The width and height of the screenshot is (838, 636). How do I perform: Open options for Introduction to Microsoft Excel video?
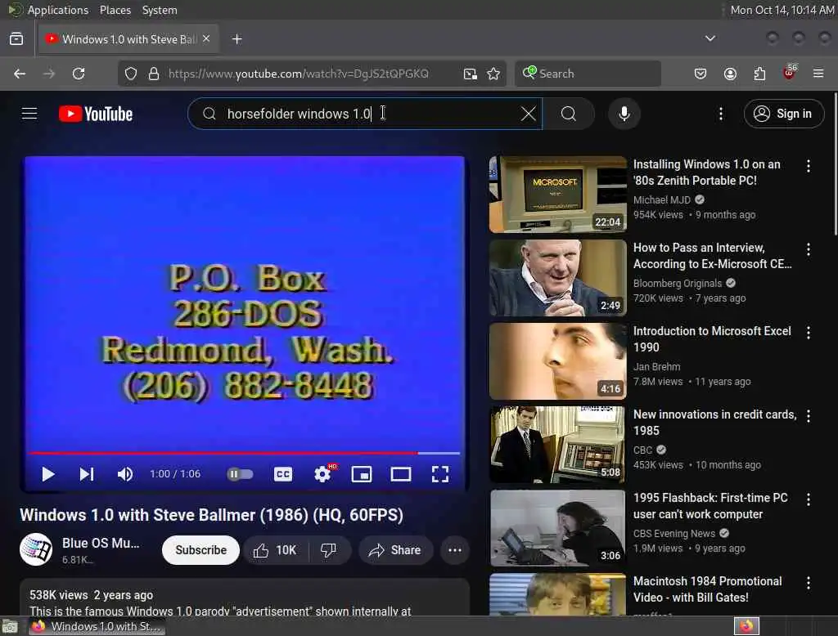pyautogui.click(x=808, y=333)
